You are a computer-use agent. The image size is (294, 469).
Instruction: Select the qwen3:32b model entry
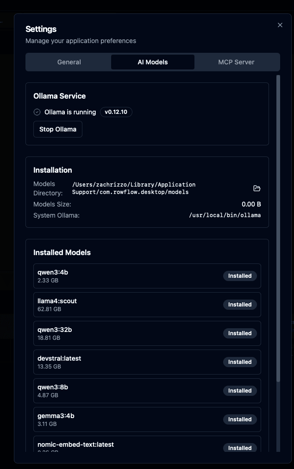point(116,333)
